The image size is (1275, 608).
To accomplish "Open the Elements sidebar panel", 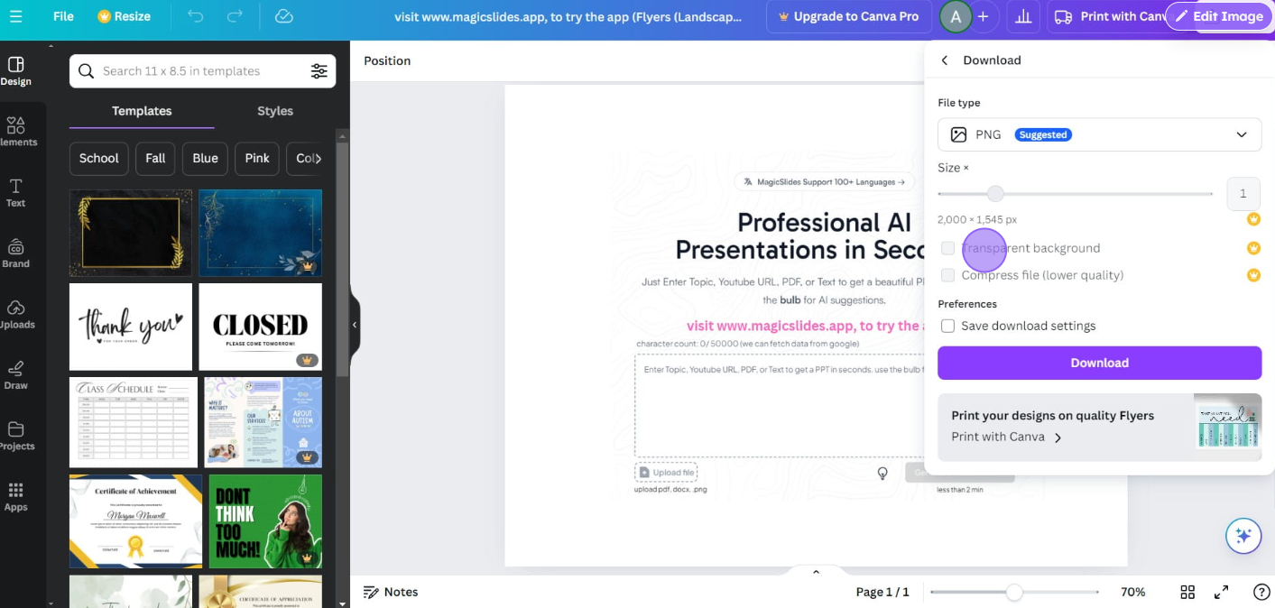I will click(x=16, y=132).
